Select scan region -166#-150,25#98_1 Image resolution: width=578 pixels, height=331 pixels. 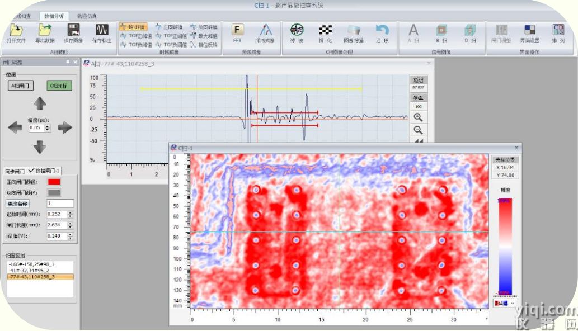(x=40, y=264)
